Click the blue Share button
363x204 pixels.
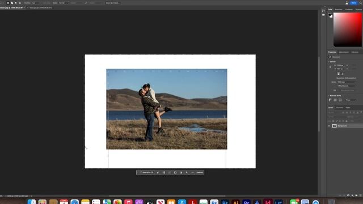(x=353, y=3)
